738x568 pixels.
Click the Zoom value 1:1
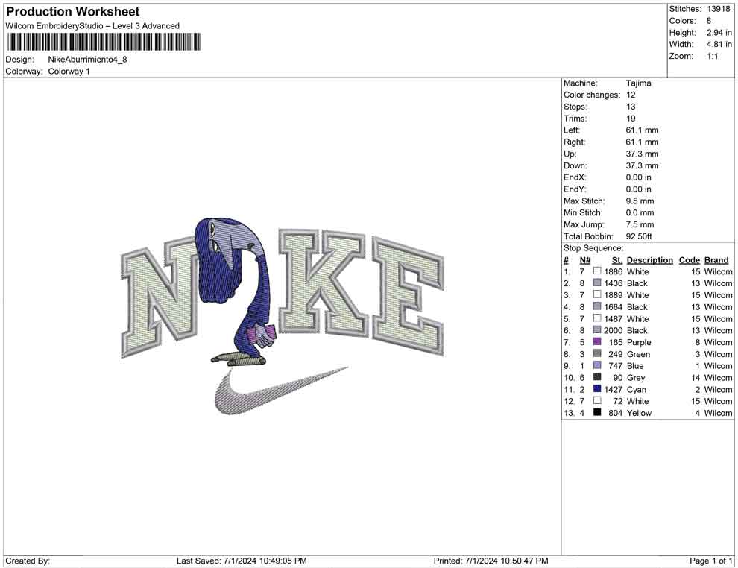coord(713,56)
